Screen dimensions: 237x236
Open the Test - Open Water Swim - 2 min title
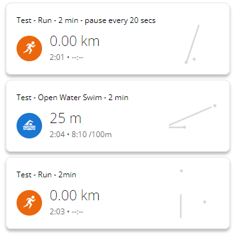73,98
